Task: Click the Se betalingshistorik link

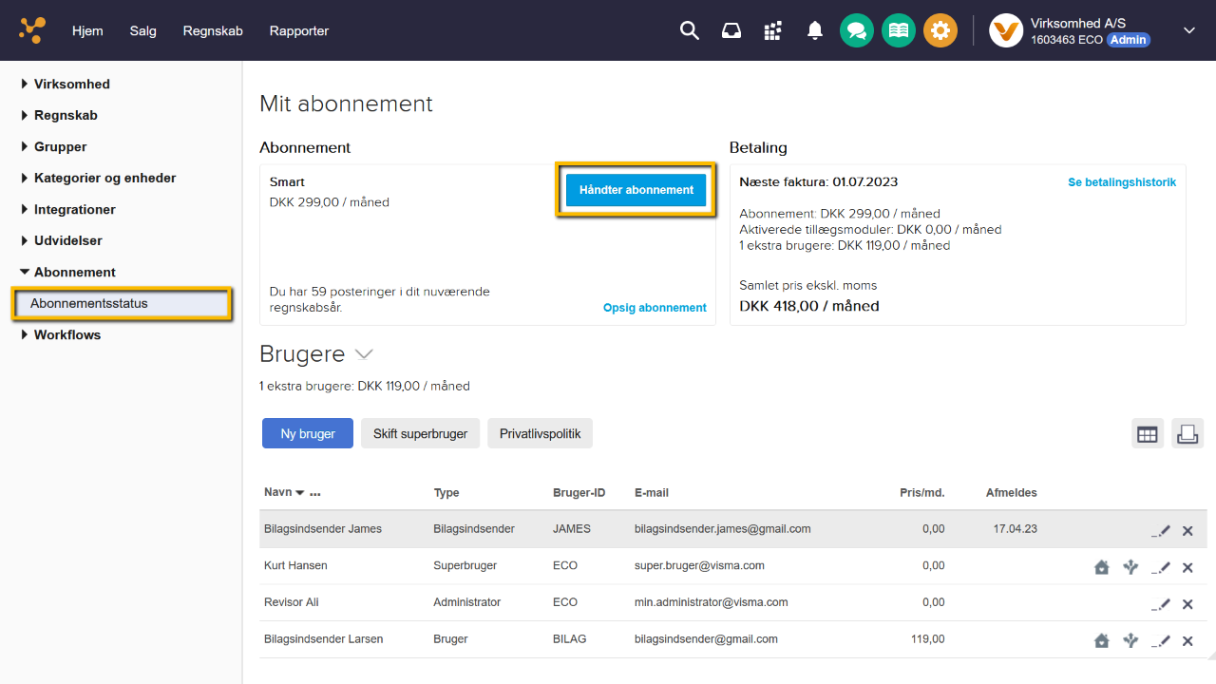Action: [1121, 182]
